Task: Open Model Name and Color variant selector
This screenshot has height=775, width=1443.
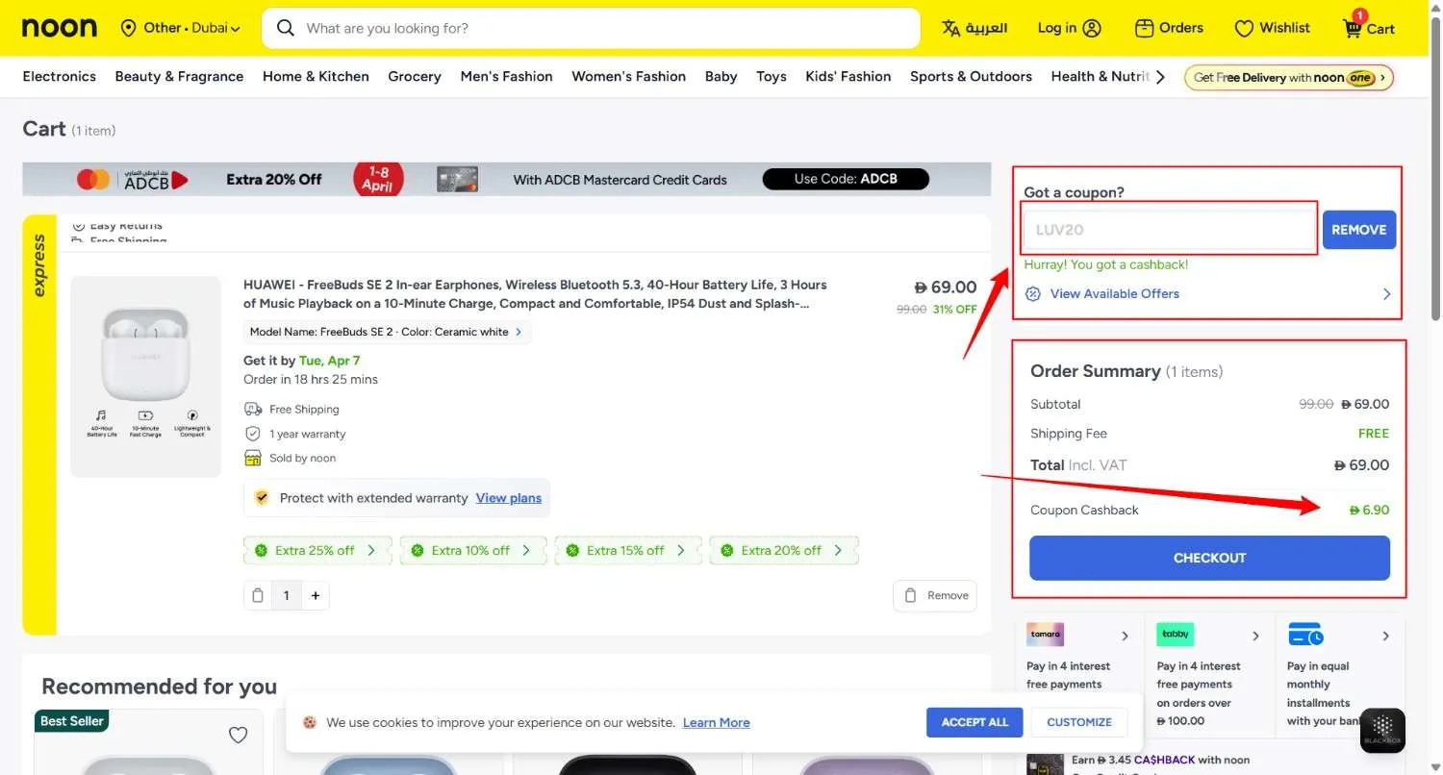Action: pyautogui.click(x=387, y=332)
